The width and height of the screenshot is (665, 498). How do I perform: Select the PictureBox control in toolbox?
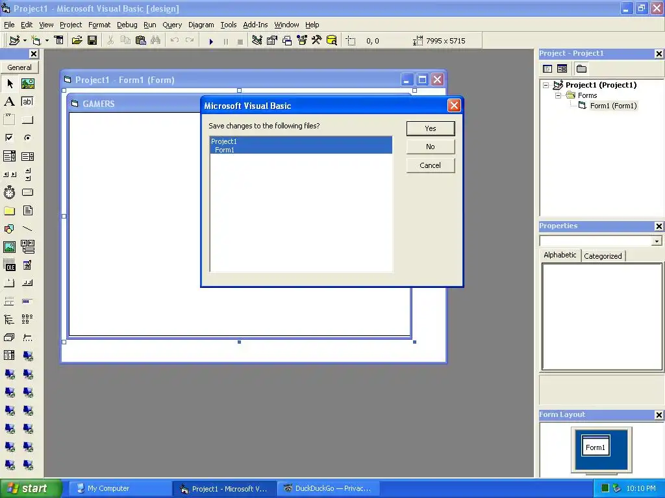[27, 84]
